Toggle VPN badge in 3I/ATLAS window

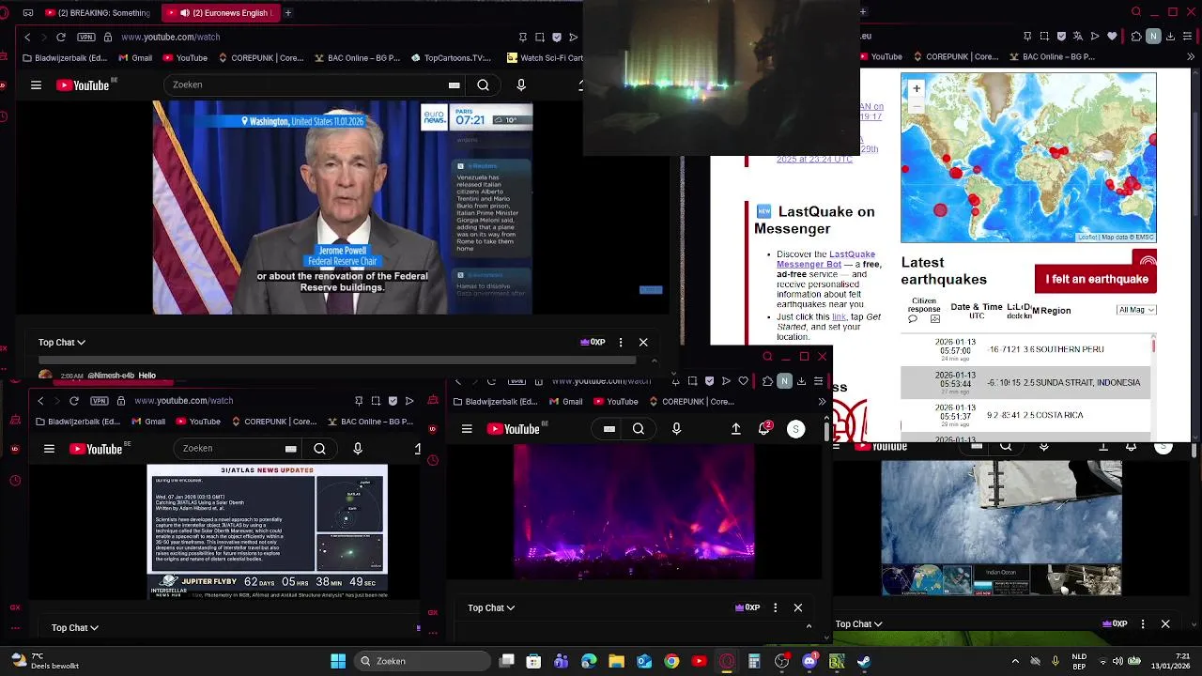pos(100,401)
